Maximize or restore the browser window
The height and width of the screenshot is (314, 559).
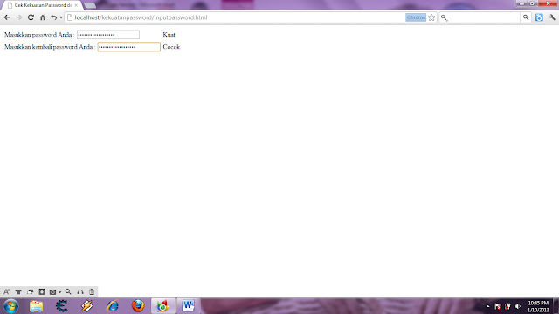(532, 3)
